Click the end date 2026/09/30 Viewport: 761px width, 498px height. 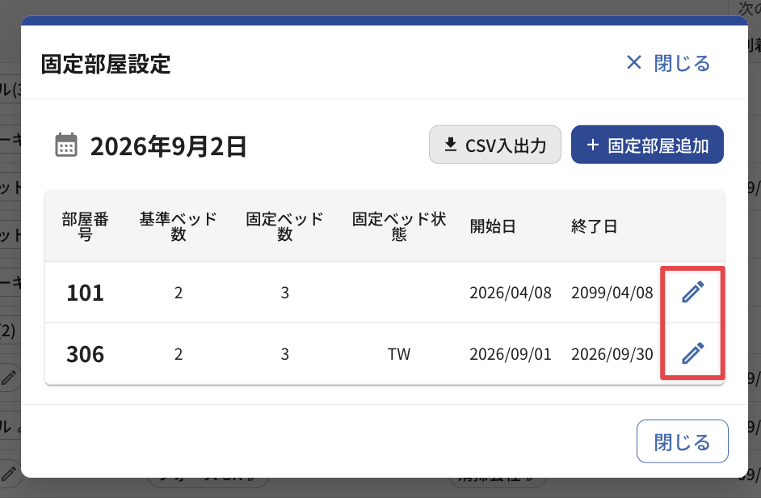[612, 354]
